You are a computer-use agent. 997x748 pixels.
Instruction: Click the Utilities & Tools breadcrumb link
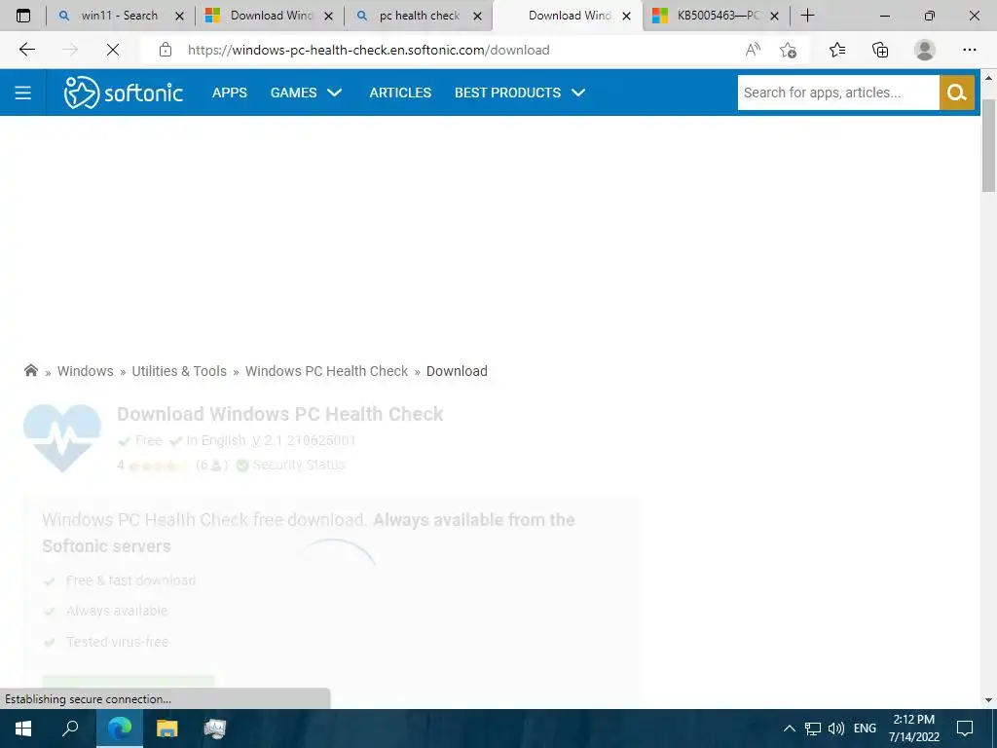[x=179, y=371]
